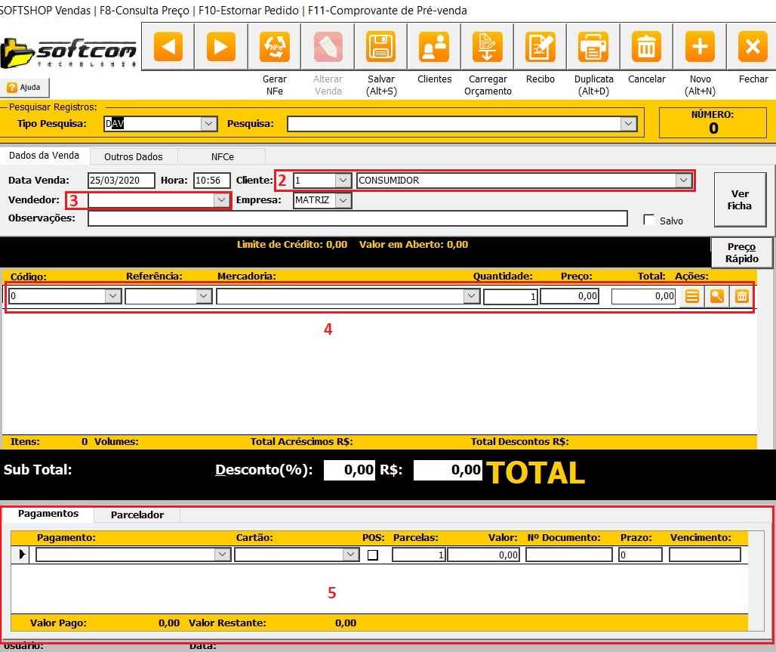Image resolution: width=776 pixels, height=652 pixels.
Task: Toggle the Salvo checkbox
Action: coord(648,220)
